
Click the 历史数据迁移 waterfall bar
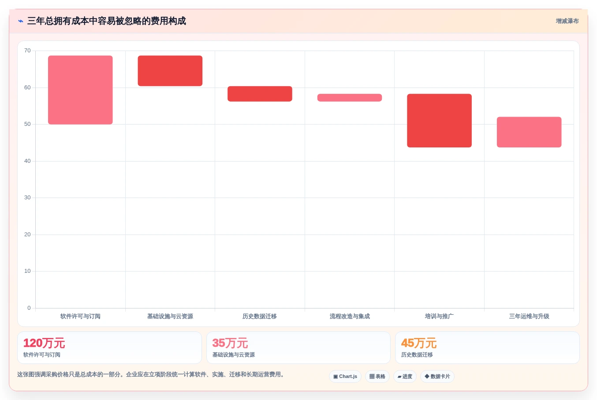coord(260,94)
